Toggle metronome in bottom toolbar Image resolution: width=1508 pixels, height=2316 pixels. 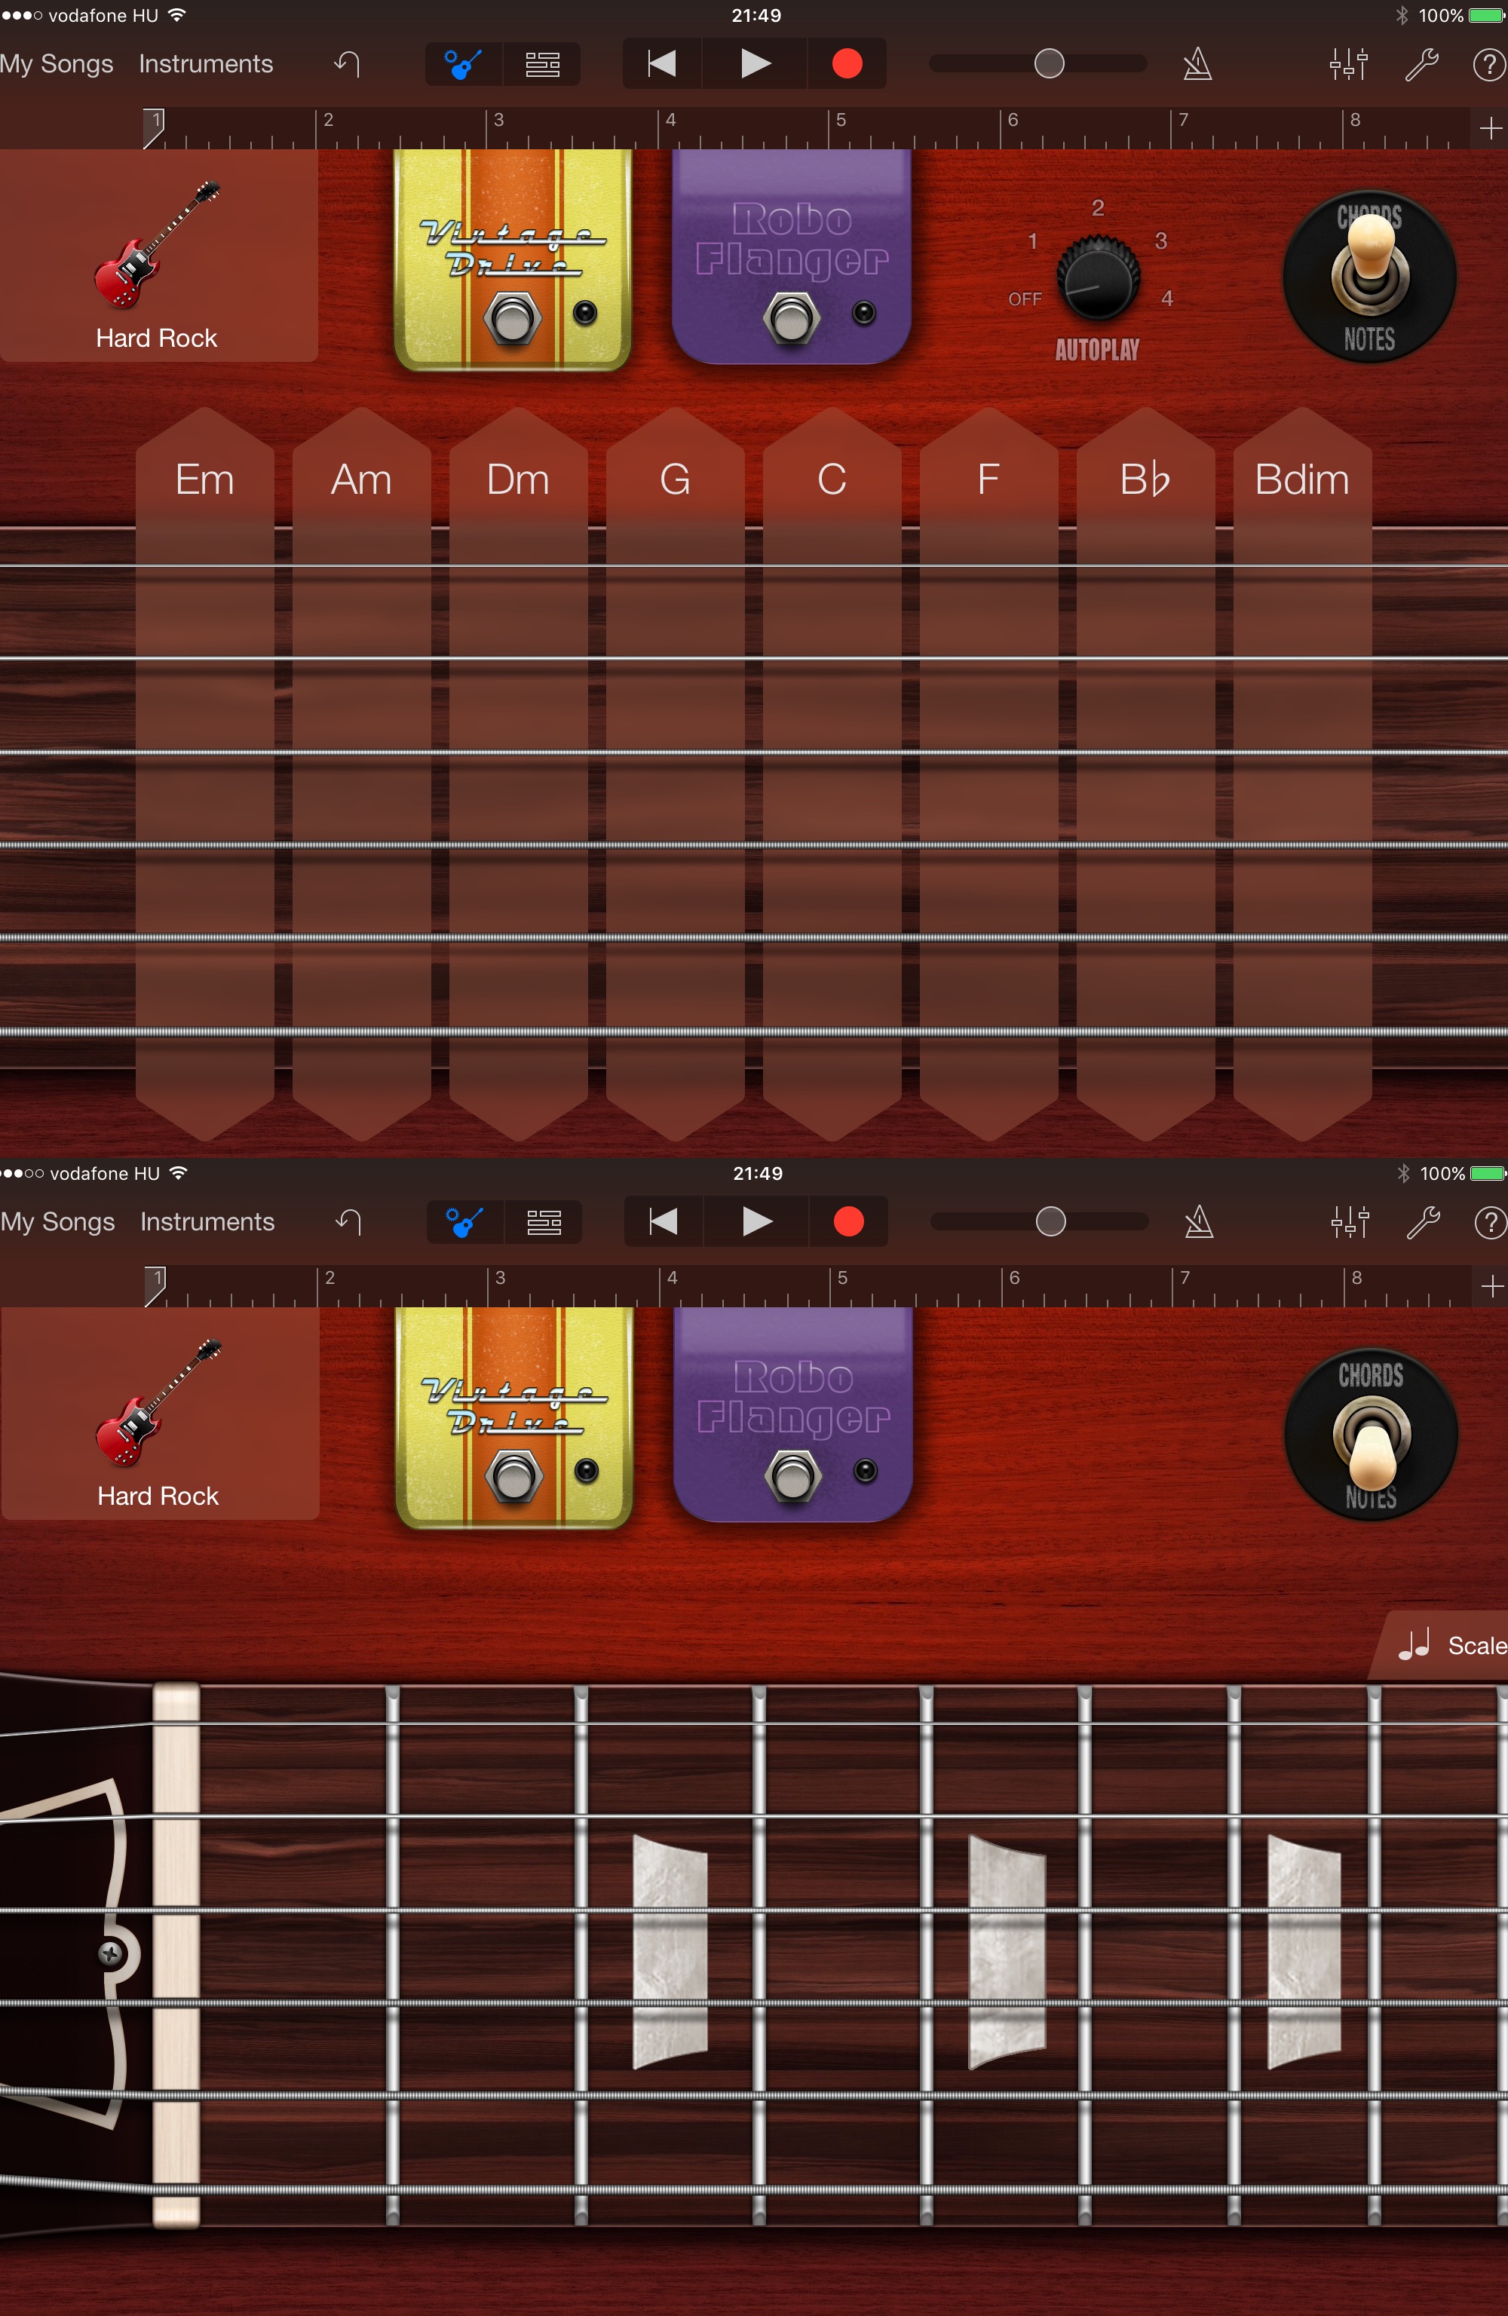(1200, 1222)
